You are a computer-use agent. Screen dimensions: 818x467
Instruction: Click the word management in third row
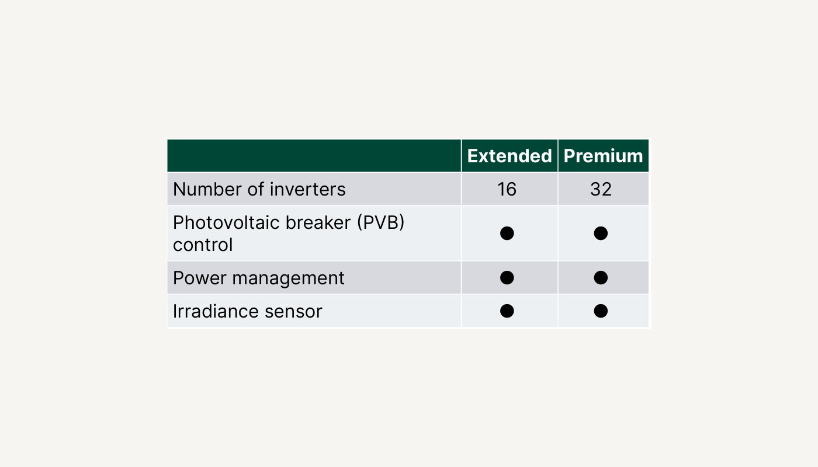289,278
